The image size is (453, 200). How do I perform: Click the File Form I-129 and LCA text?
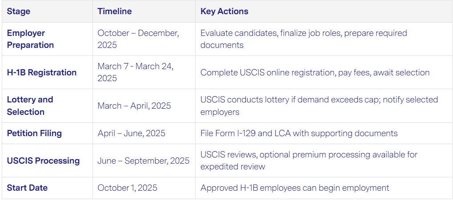[299, 133]
